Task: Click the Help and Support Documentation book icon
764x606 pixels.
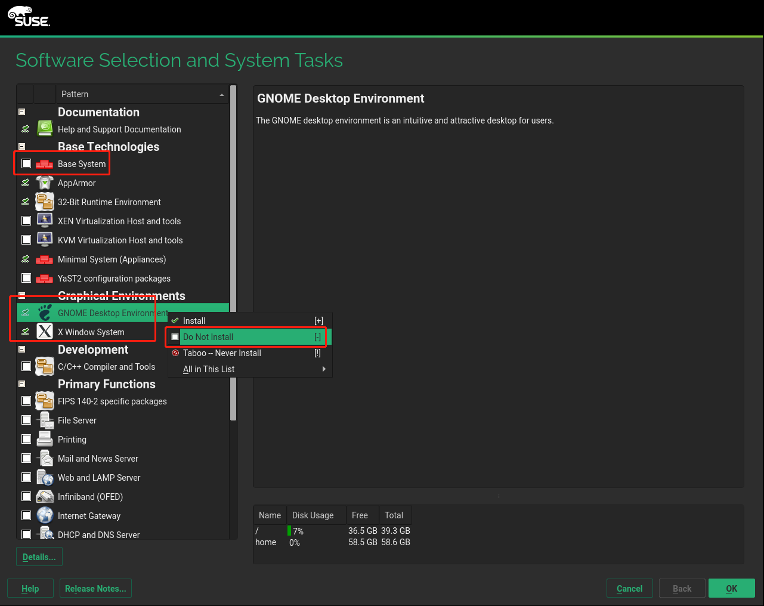Action: point(45,129)
